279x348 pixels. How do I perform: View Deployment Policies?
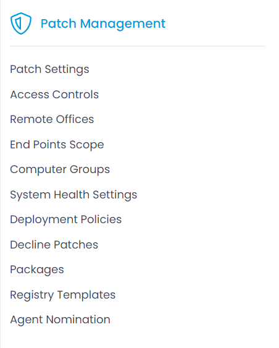66,219
